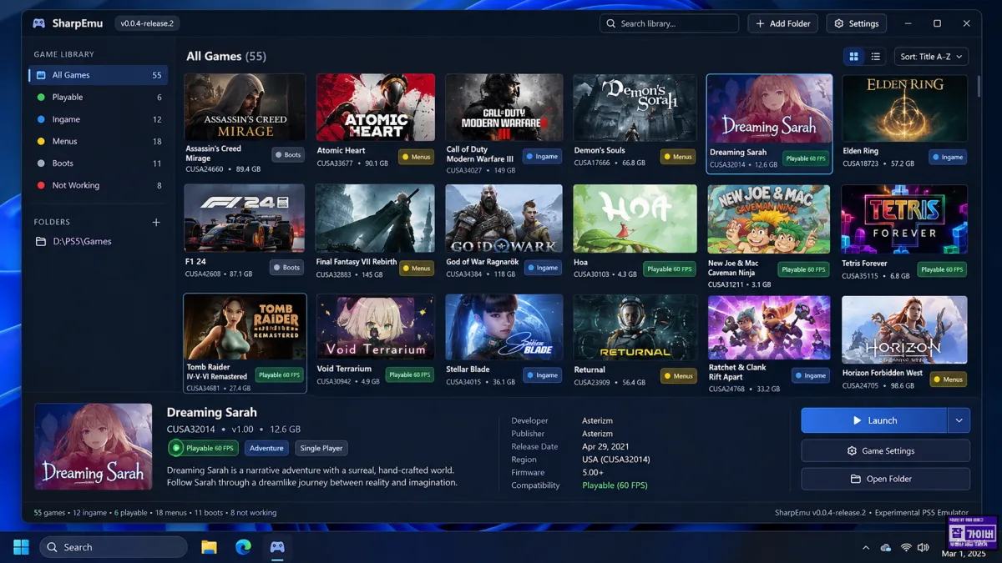The image size is (1002, 563).
Task: Click the Adventure genre tag
Action: coord(266,448)
